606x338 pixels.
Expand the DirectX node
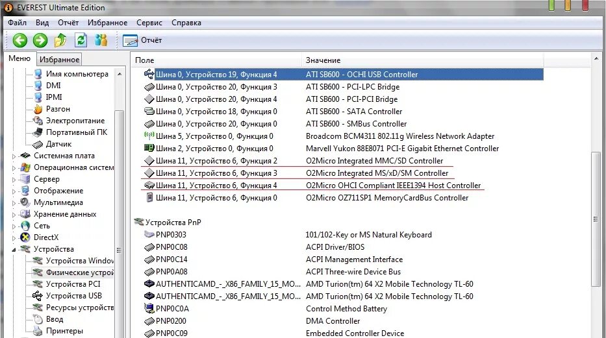(14, 238)
